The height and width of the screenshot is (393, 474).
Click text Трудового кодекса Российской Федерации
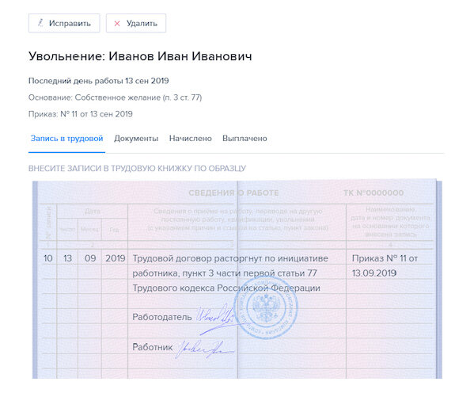coord(226,288)
